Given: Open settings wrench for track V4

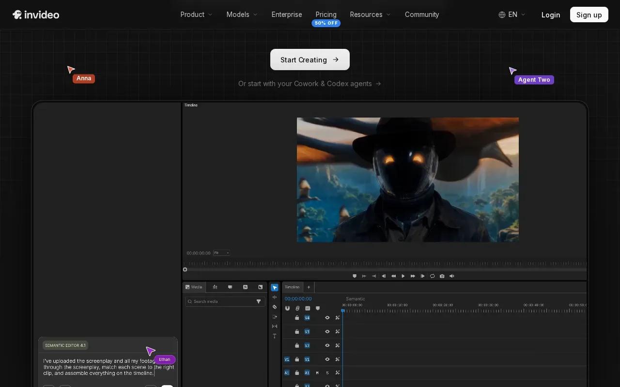Looking at the screenshot, I should [x=338, y=318].
